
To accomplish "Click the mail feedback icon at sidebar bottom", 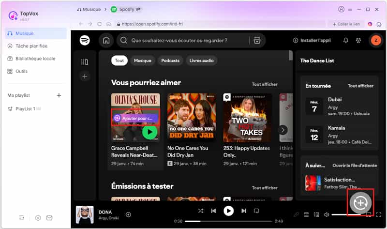I will tap(49, 218).
